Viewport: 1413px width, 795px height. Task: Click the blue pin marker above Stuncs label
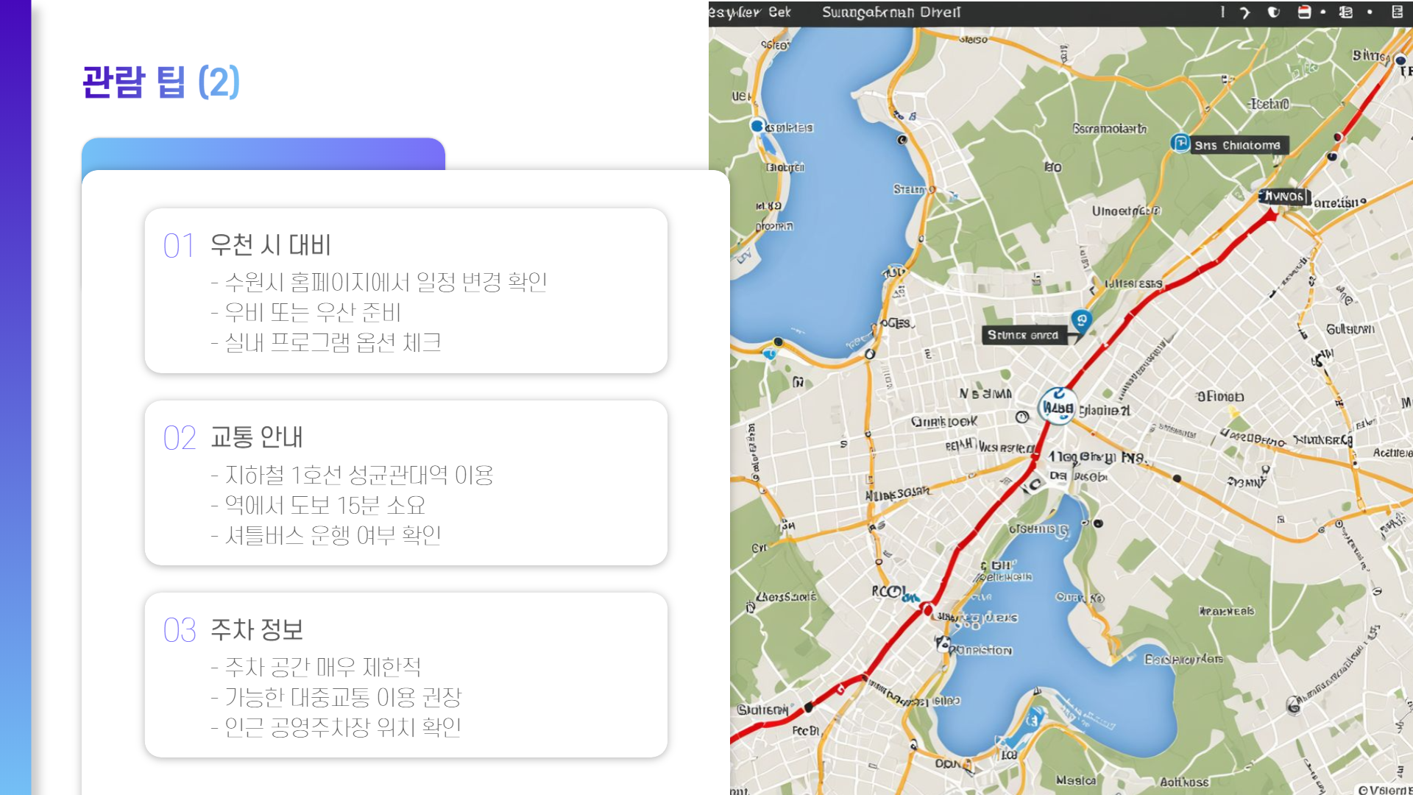click(x=1081, y=320)
